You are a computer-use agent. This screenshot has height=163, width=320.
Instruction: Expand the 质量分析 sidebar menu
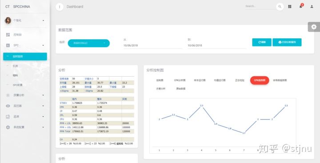(x=43, y=95)
